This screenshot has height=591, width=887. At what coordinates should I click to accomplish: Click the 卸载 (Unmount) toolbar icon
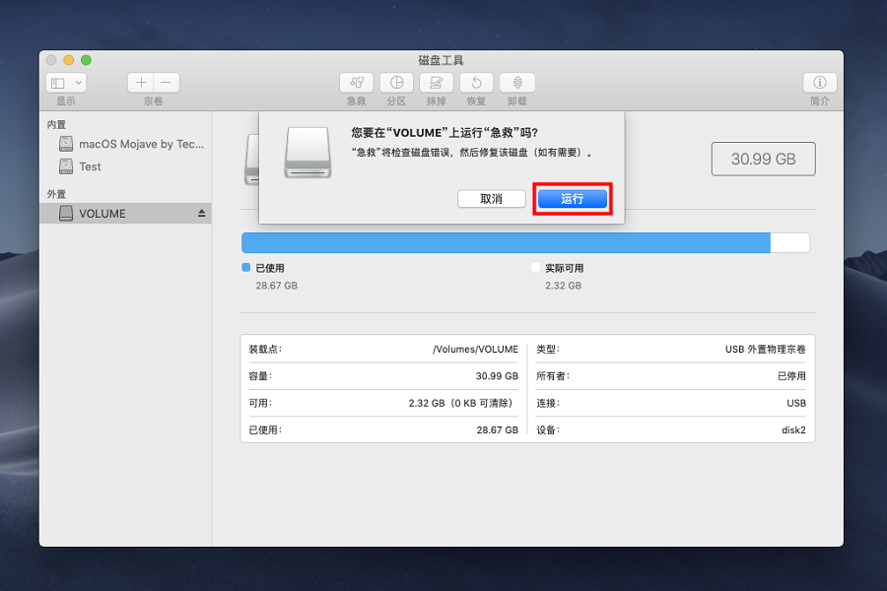coord(516,84)
